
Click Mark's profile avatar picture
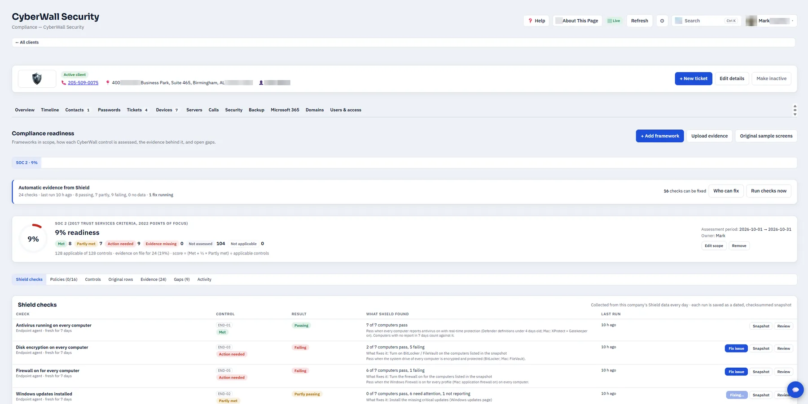click(751, 21)
